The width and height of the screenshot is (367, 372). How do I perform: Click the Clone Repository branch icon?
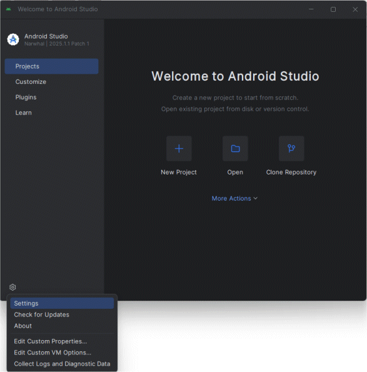coord(291,149)
